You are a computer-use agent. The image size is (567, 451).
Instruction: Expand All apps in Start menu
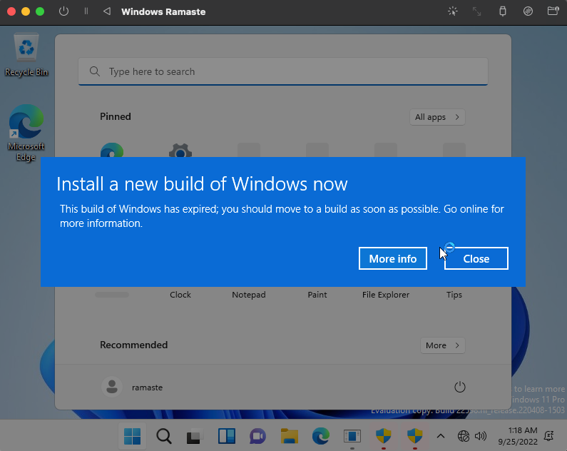tap(436, 117)
